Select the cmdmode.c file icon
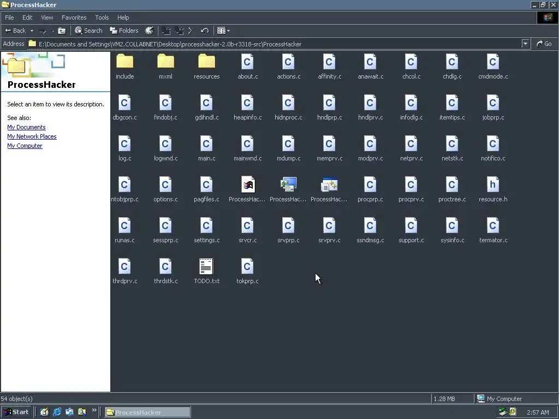Viewport: 559px width, 419px height. (x=493, y=62)
